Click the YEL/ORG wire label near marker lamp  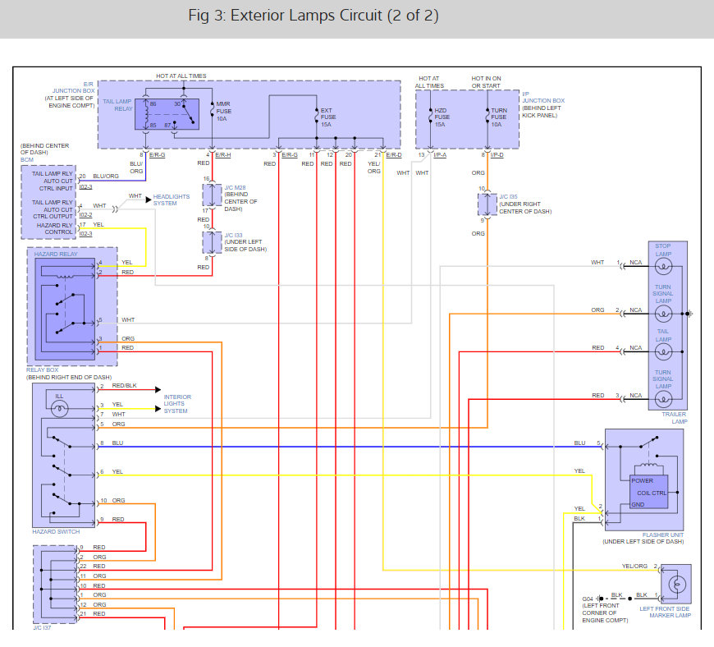coord(634,566)
